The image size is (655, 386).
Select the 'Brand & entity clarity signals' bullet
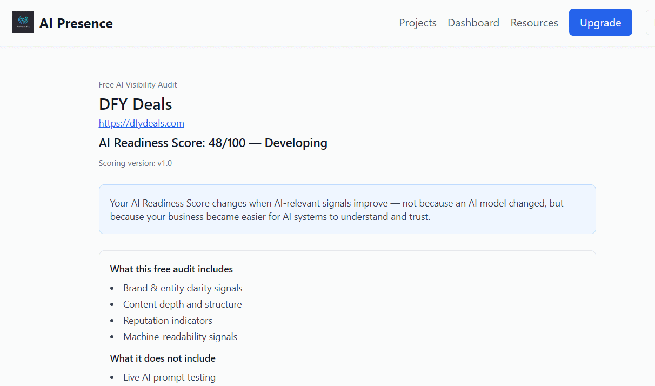pos(183,288)
